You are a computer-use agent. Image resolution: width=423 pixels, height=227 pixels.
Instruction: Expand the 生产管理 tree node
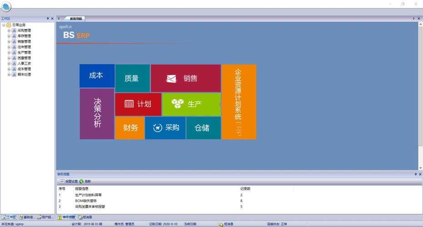(x=9, y=53)
